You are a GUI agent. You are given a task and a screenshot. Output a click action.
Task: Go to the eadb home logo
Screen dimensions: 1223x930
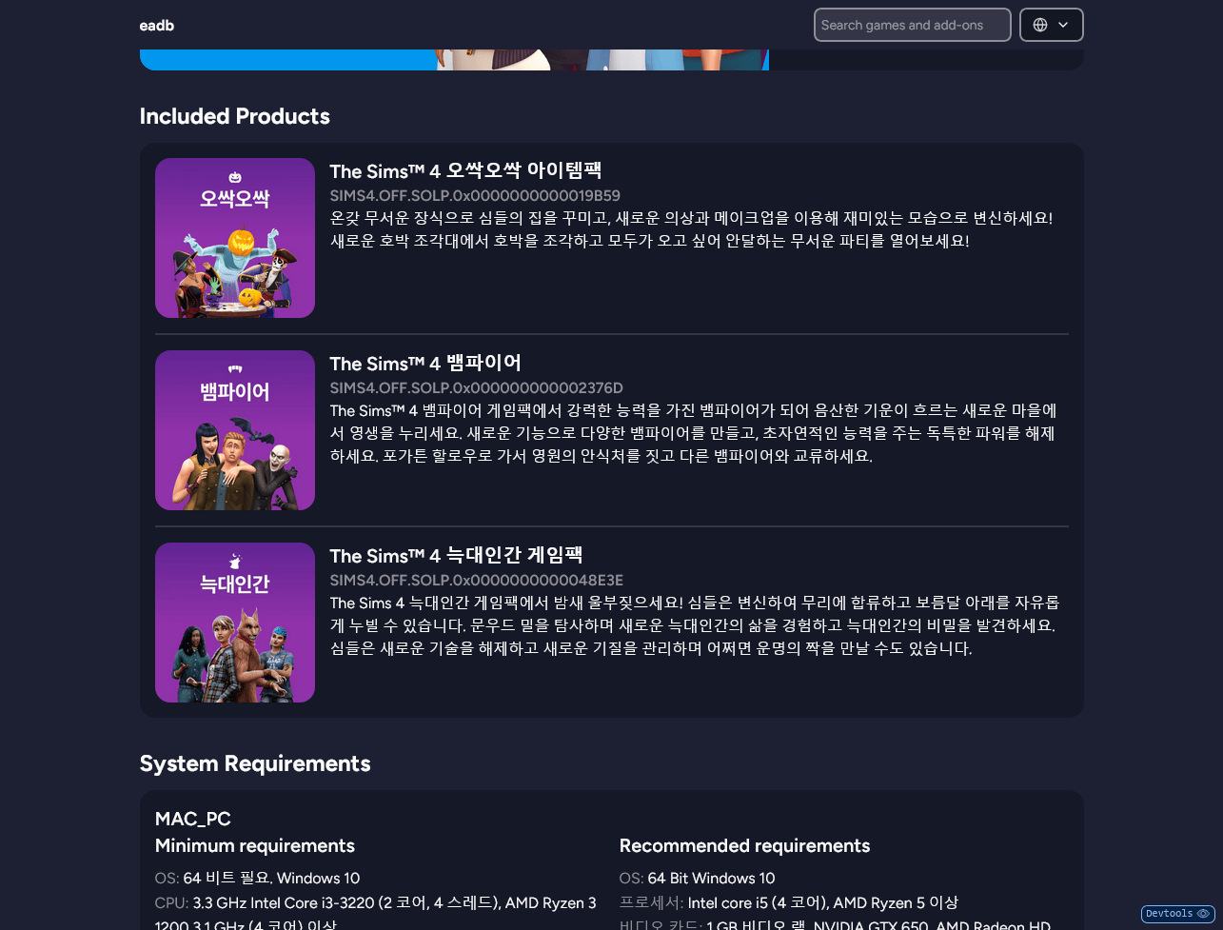156,26
